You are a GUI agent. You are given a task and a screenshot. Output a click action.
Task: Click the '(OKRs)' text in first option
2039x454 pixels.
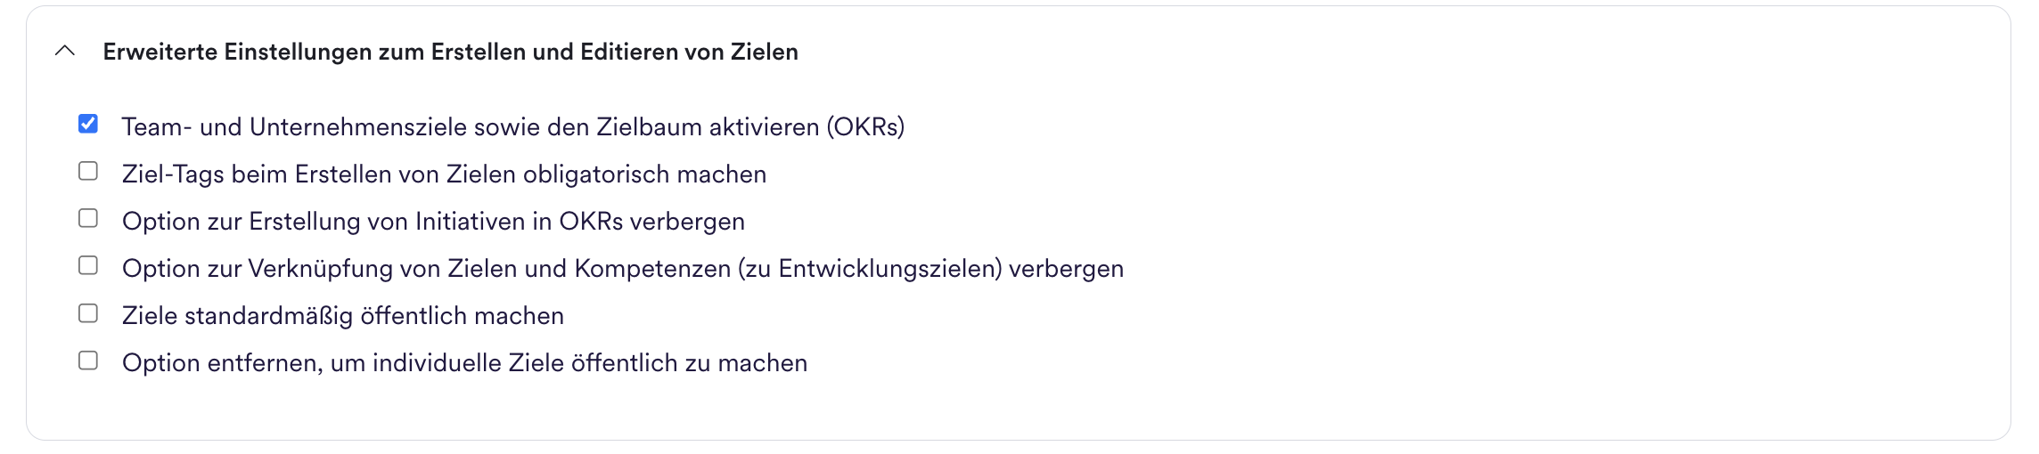pyautogui.click(x=865, y=127)
